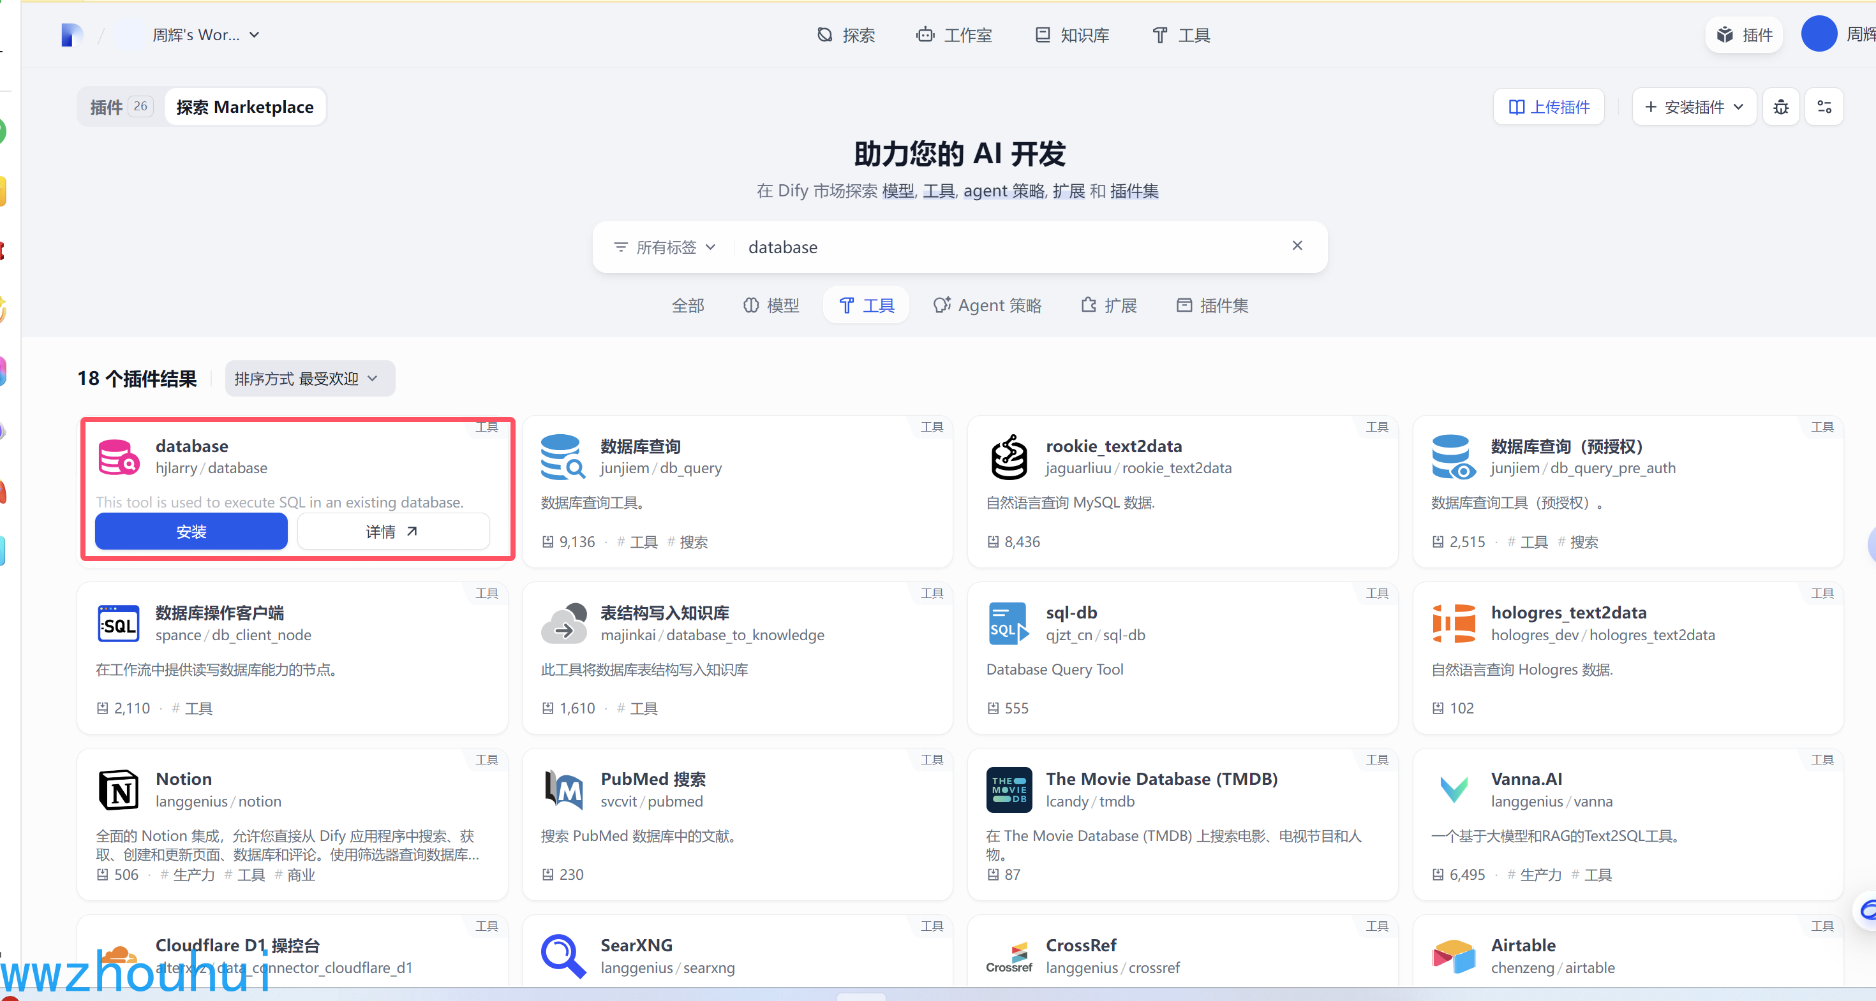Clear the database search text
The width and height of the screenshot is (1876, 1001).
click(x=1297, y=246)
